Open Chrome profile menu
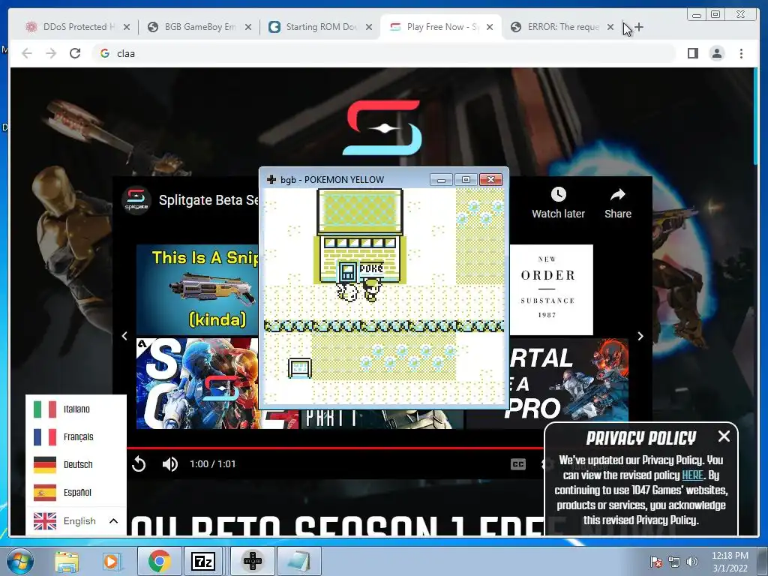Image resolution: width=768 pixels, height=576 pixels. tap(717, 53)
